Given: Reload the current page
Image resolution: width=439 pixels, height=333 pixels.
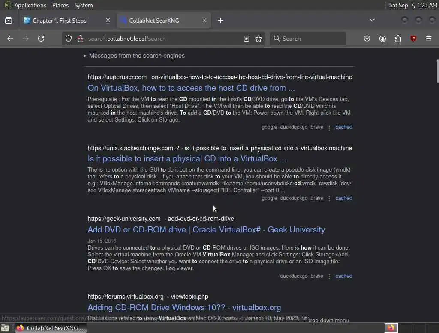Looking at the screenshot, I should (x=41, y=39).
